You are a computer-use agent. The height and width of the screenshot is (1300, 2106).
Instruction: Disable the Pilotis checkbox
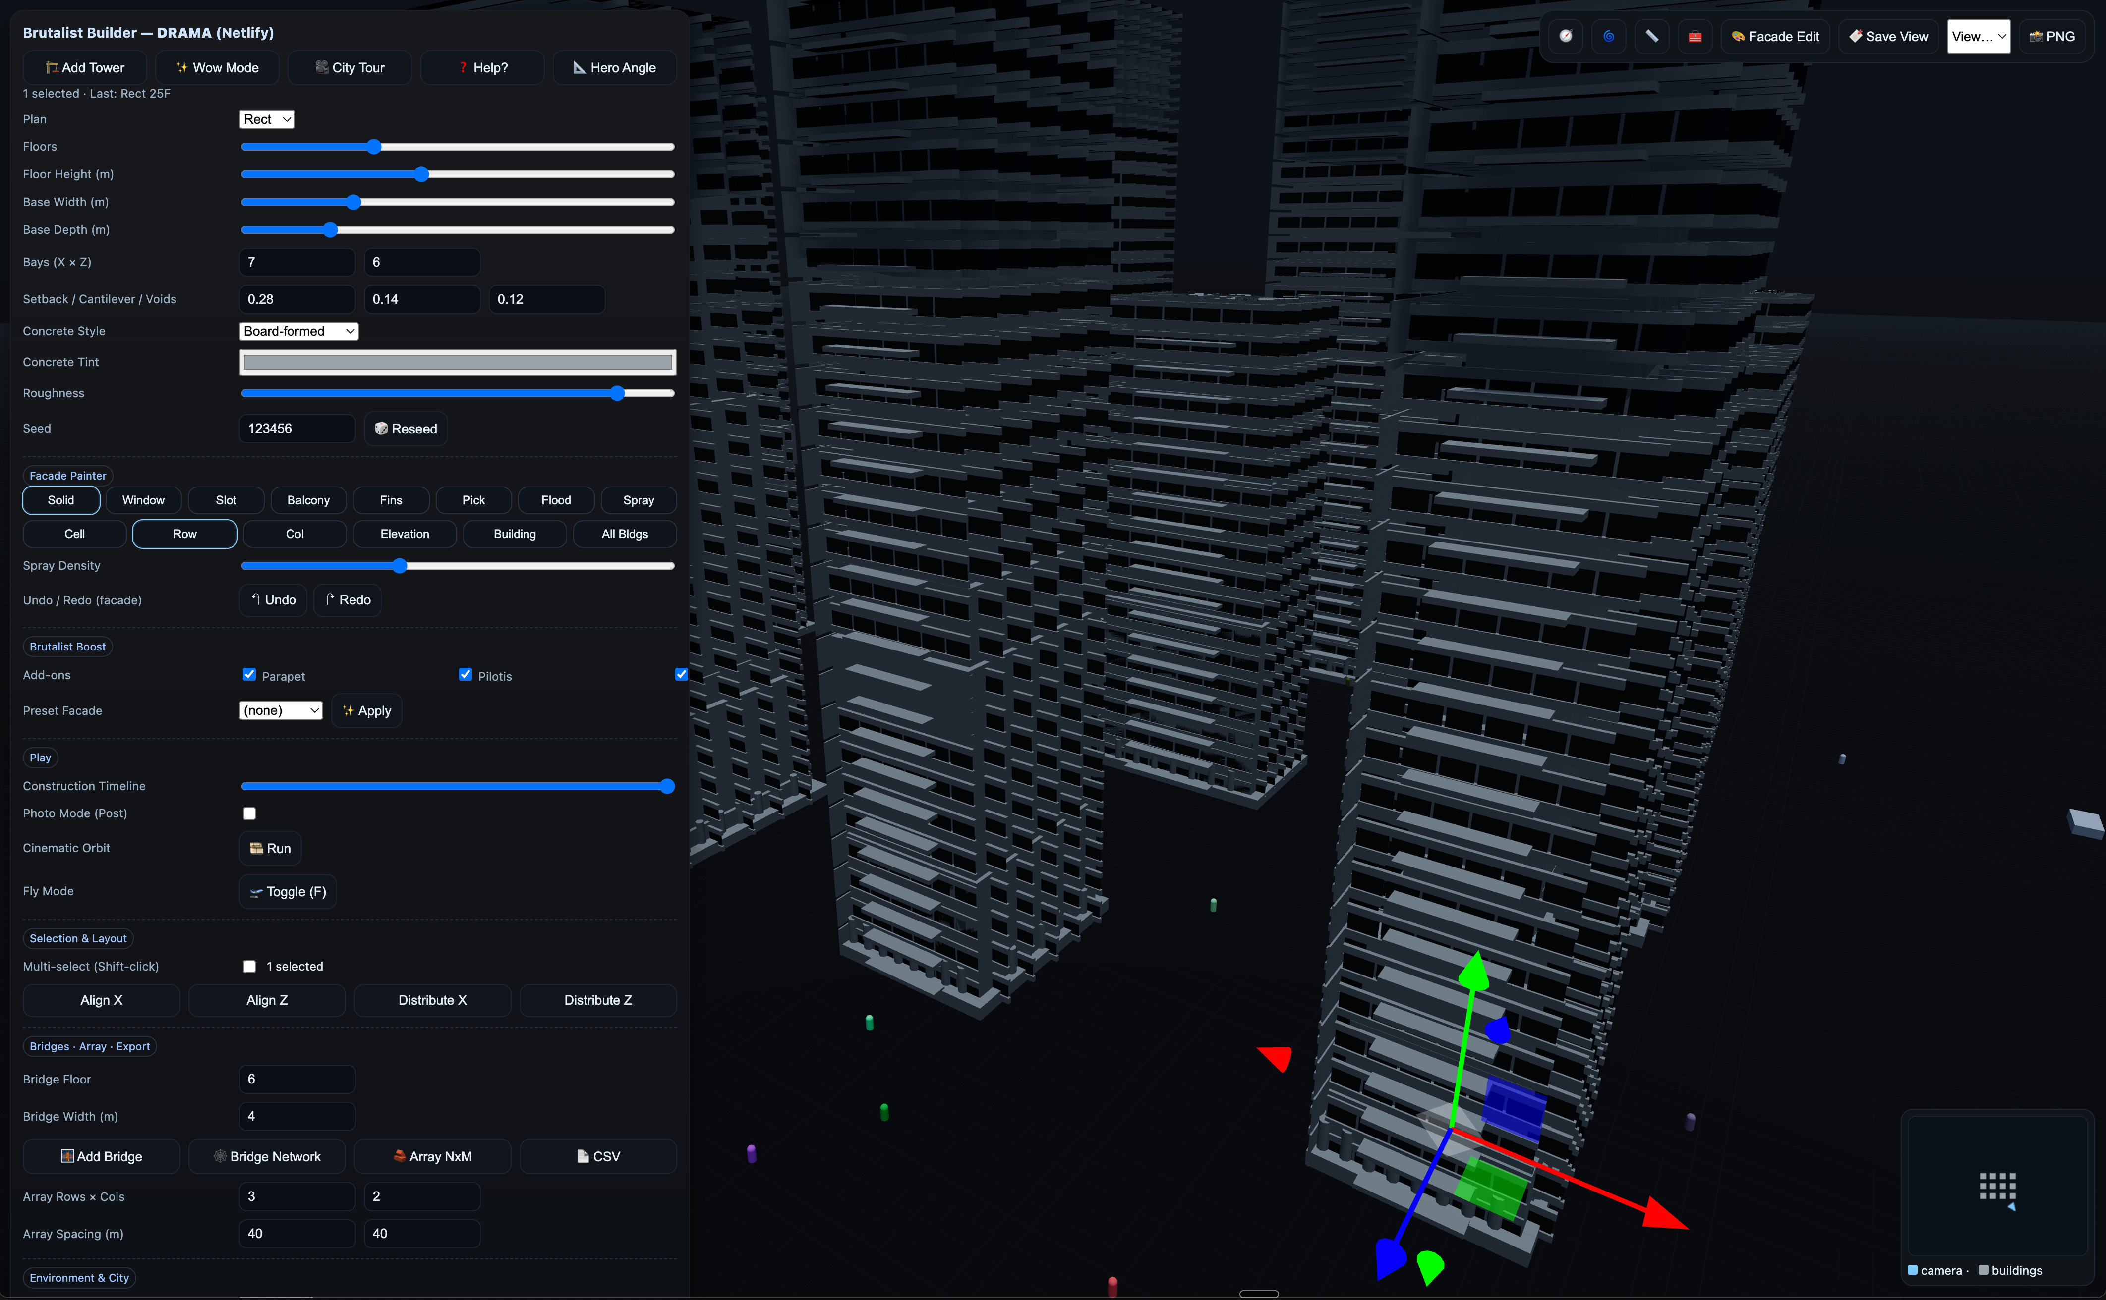(466, 675)
